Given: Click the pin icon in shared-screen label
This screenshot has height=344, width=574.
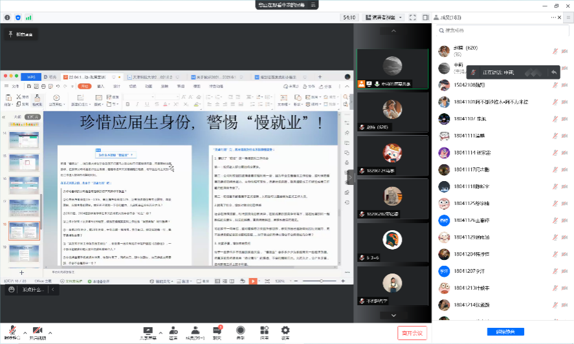Looking at the screenshot, I should point(11,34).
